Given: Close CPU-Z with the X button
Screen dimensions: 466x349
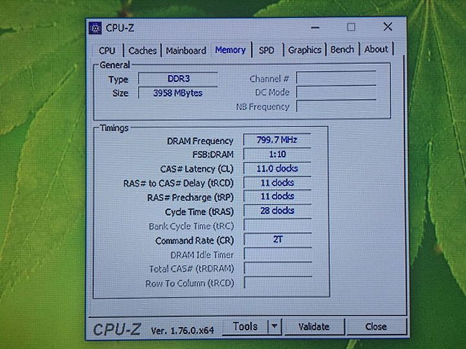Looking at the screenshot, I should click(x=388, y=26).
